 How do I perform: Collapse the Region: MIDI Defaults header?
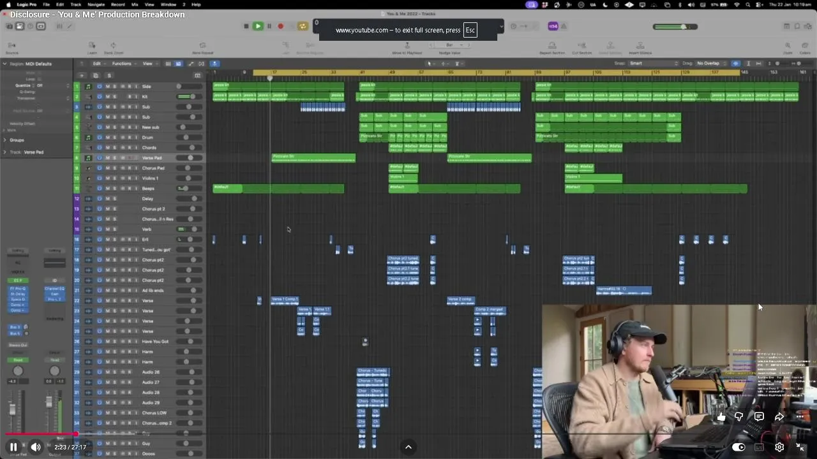click(5, 64)
